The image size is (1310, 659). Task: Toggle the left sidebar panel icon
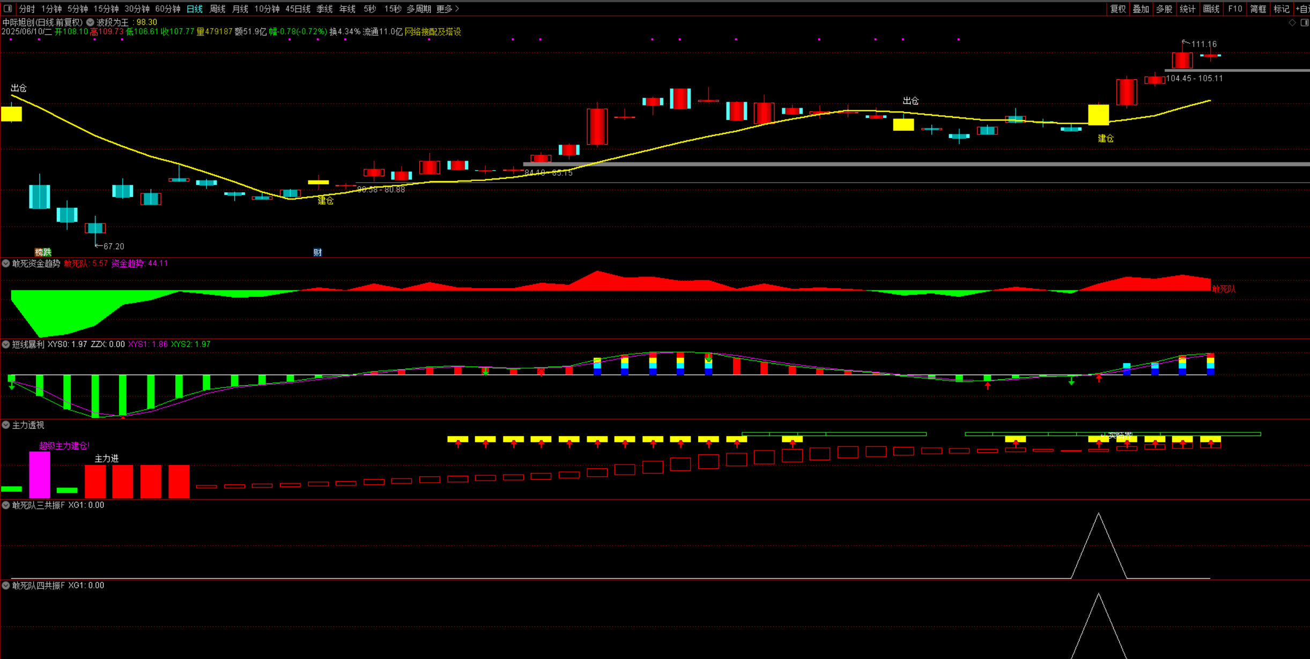(x=8, y=9)
